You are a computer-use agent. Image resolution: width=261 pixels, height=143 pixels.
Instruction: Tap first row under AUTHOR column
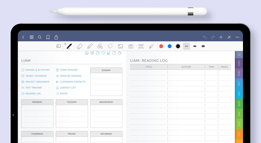[x=186, y=72]
